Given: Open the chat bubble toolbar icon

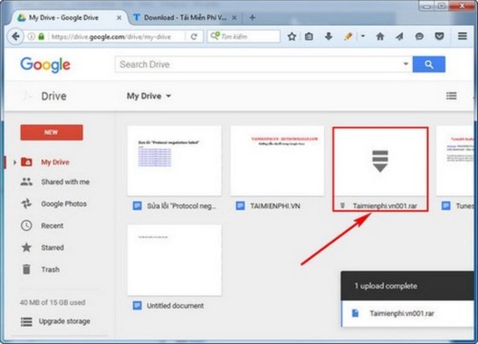Looking at the screenshot, I should (x=419, y=37).
